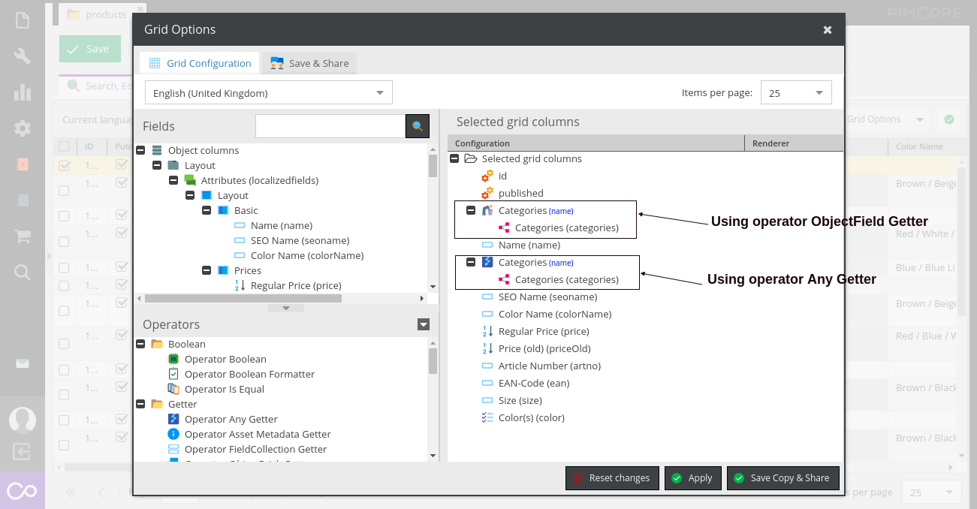Click the Fields search magnifier button
977x509 pixels.
[418, 126]
